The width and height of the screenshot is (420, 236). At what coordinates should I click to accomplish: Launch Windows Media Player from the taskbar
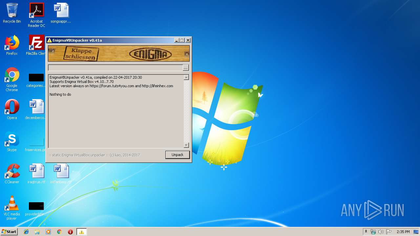[x=48, y=232]
